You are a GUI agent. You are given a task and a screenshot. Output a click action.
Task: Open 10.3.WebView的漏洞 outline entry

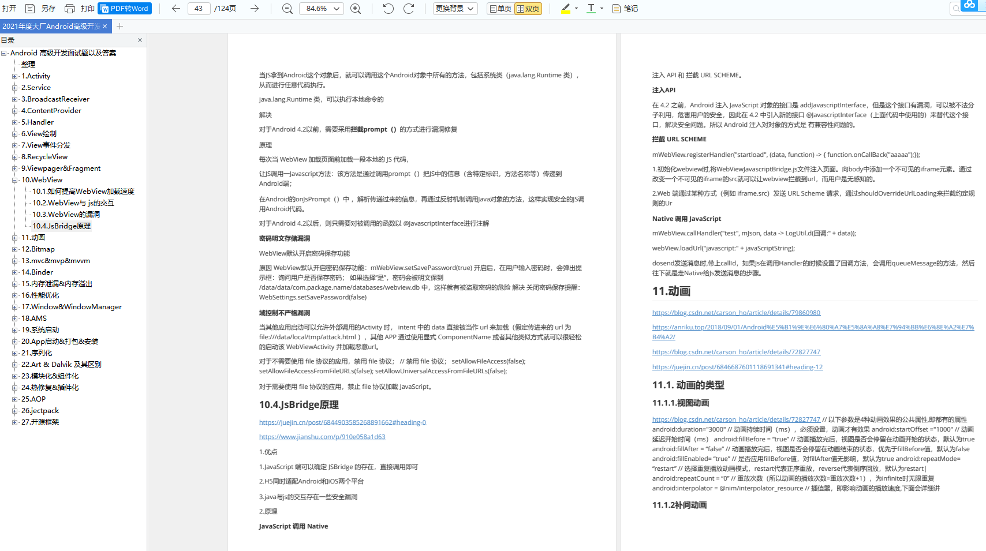coord(66,215)
